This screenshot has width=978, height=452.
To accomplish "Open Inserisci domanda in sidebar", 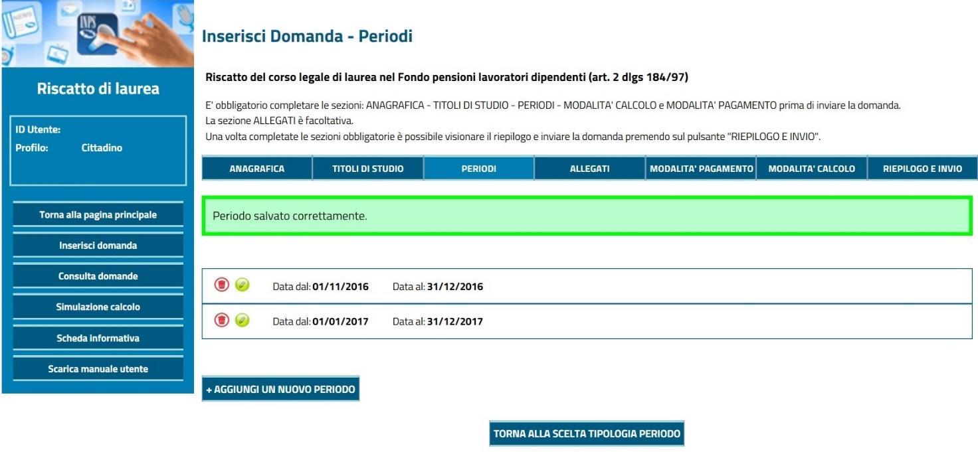I will pos(98,245).
